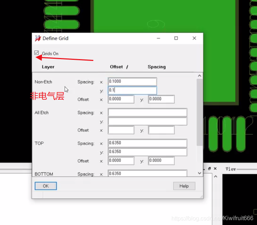Toggle the Grids On checkbox

pos(37,53)
